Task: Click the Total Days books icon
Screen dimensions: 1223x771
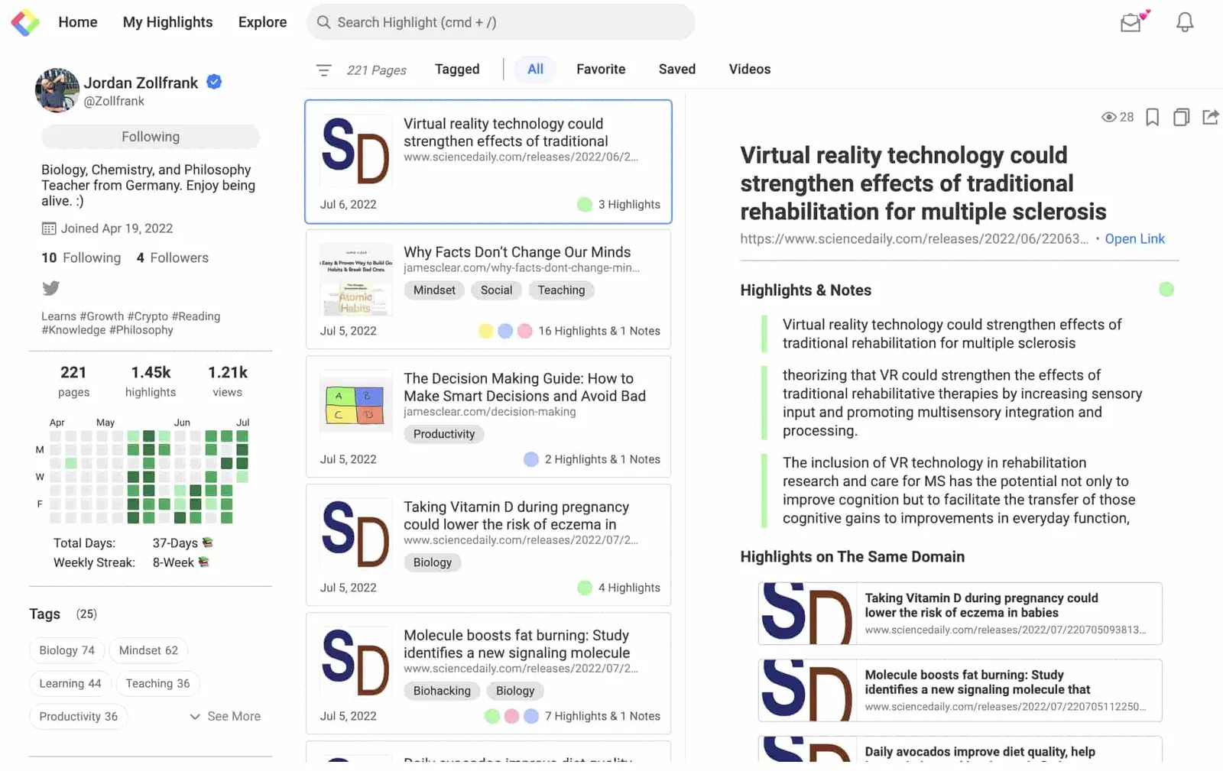Action: 207,543
